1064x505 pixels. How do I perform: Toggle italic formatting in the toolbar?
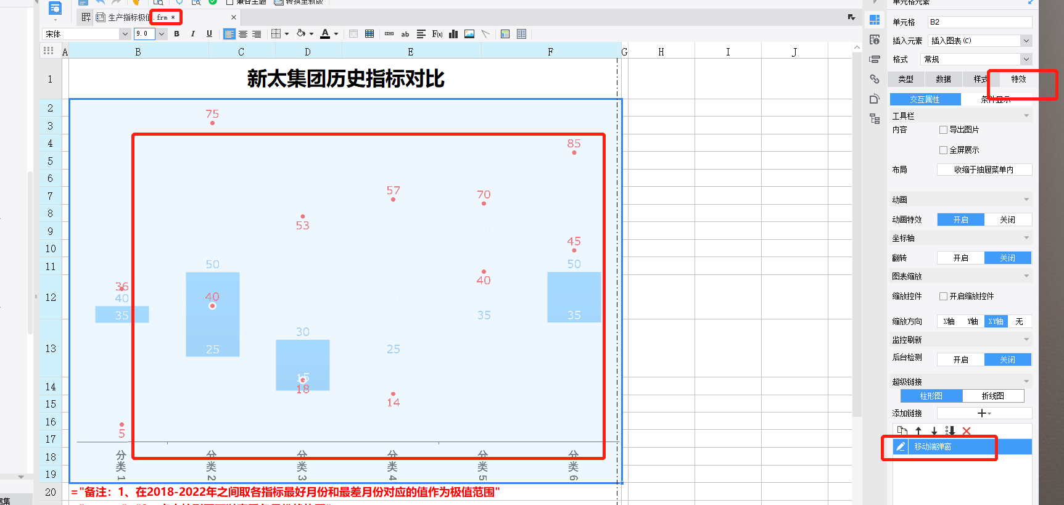tap(193, 34)
